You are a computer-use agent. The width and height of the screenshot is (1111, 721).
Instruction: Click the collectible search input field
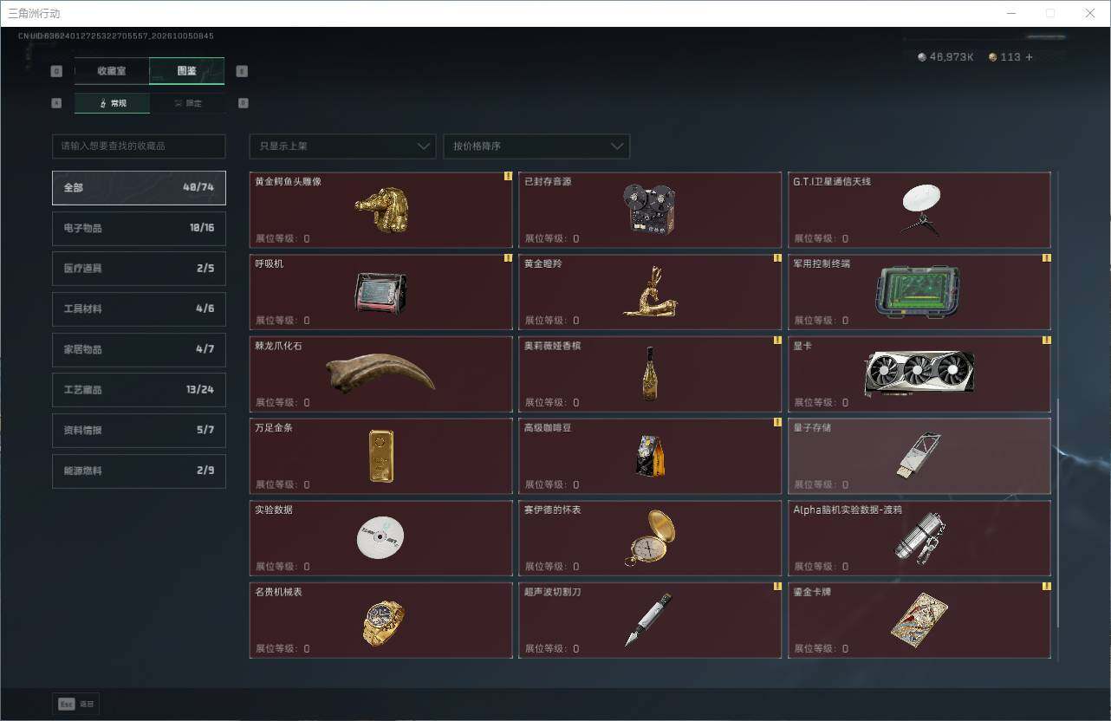pyautogui.click(x=139, y=146)
